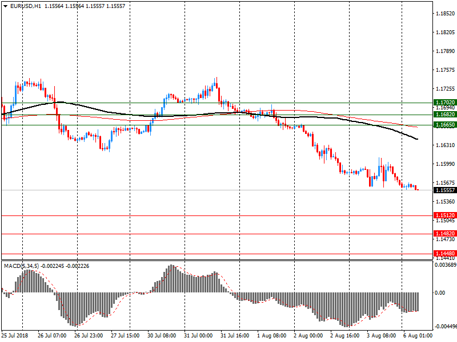Image resolution: width=457 pixels, height=342 pixels.
Task: Click the current price label 1.15557
Action: (444, 190)
